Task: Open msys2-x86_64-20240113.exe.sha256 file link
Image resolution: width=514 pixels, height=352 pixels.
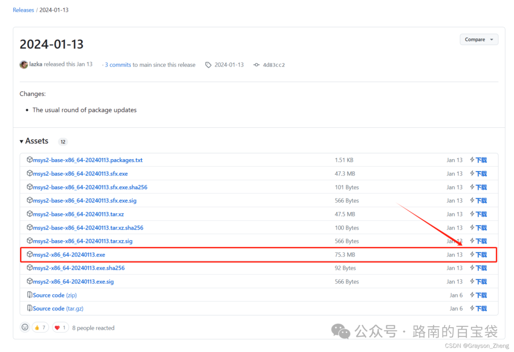Action: (79, 268)
